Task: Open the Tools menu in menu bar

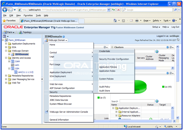Action: [x=38, y=15]
